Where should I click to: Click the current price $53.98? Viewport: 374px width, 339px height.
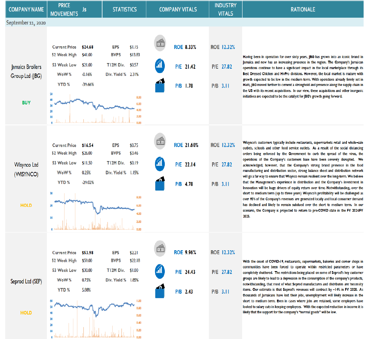87,253
